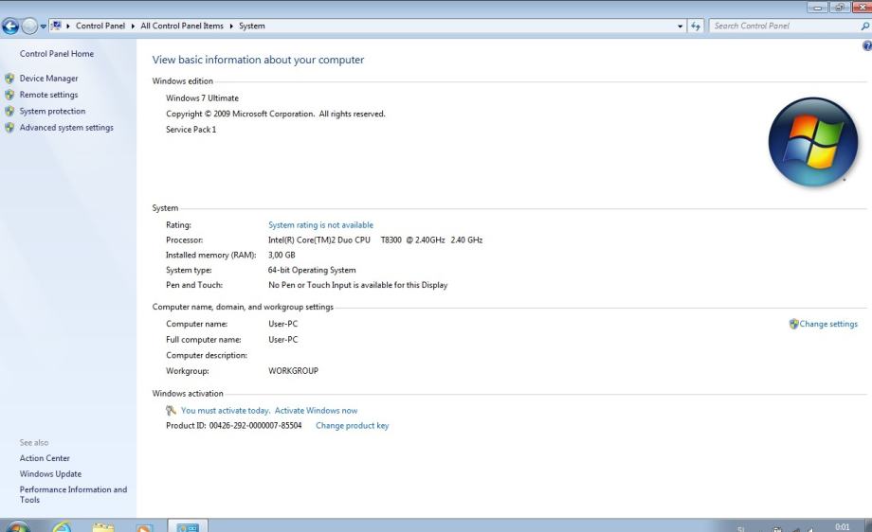The height and width of the screenshot is (532, 872).
Task: Click System rating is not available link
Action: (x=321, y=225)
